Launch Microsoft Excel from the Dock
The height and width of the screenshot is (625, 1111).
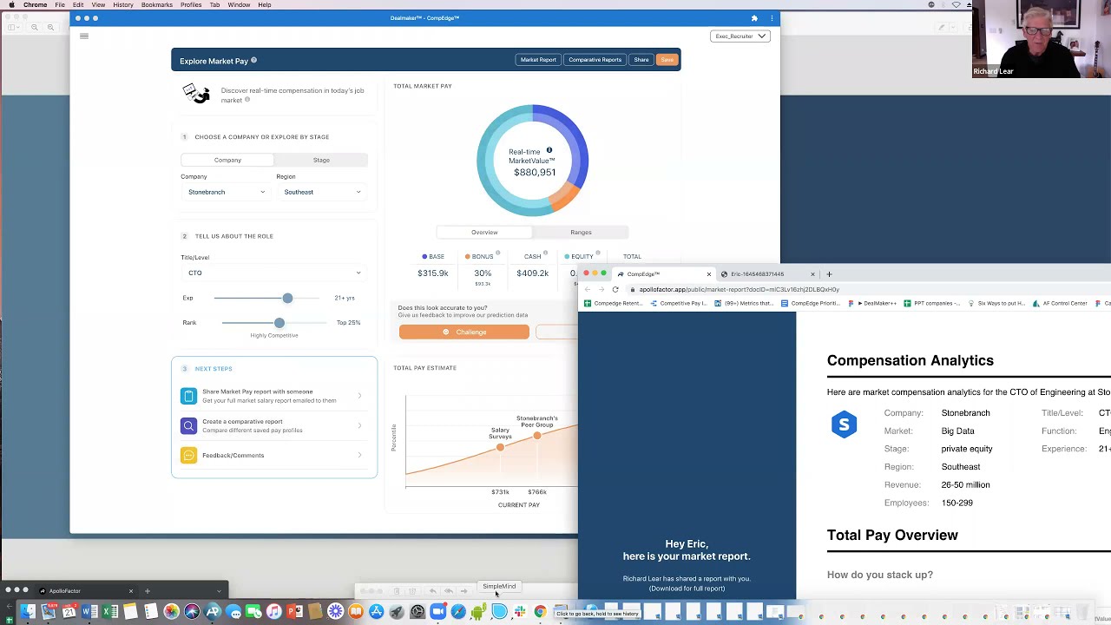(110, 613)
